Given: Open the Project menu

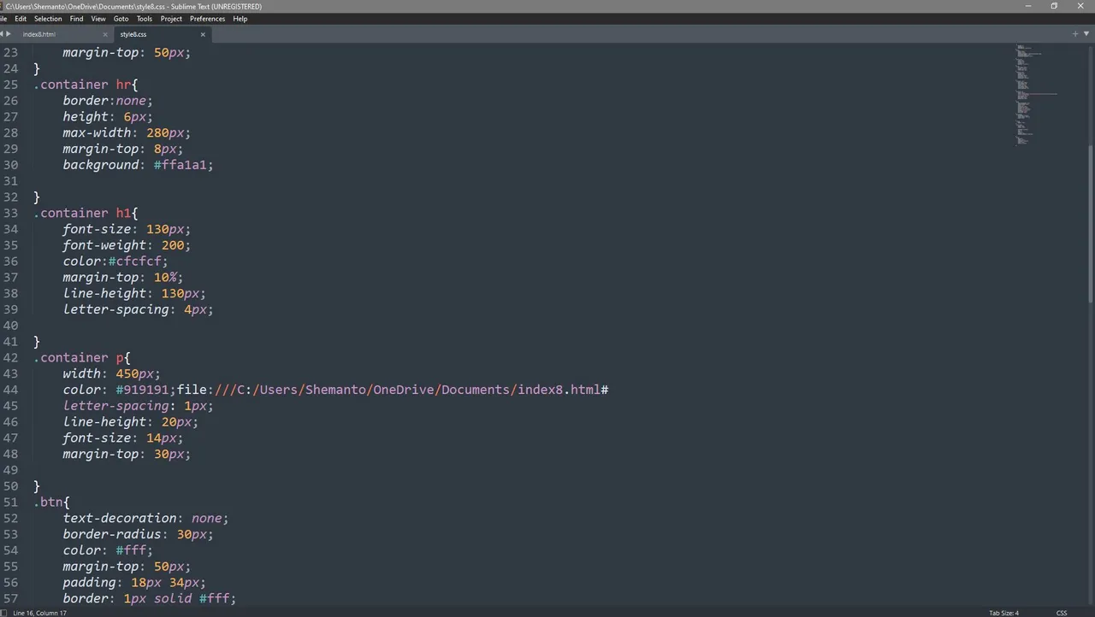Looking at the screenshot, I should [x=171, y=19].
